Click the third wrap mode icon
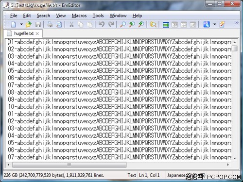Image resolution: width=243 pixels, height=182 pixels. coord(184,25)
